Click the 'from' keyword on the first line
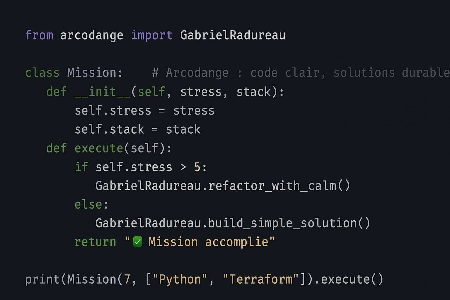This screenshot has height=300, width=450. [39, 35]
